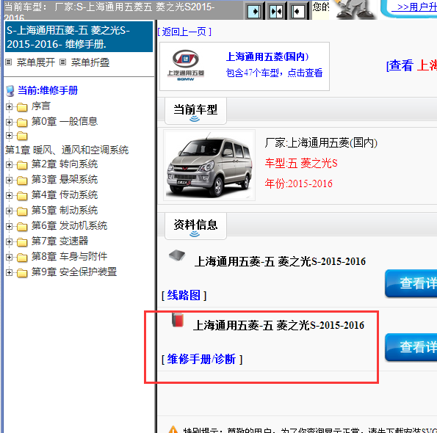This screenshot has height=433, width=437.
Task: Click the 返回上一页 link
Action: pyautogui.click(x=184, y=32)
